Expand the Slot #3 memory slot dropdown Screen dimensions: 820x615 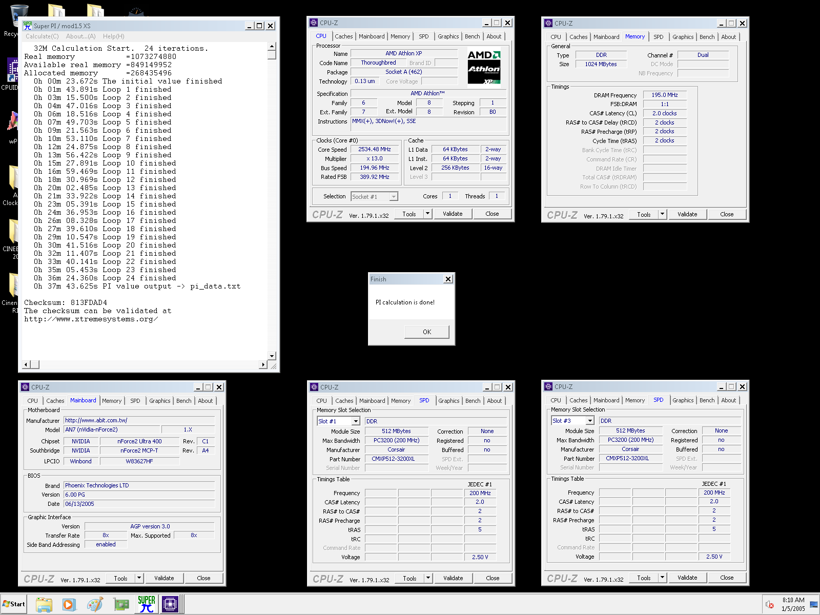590,421
